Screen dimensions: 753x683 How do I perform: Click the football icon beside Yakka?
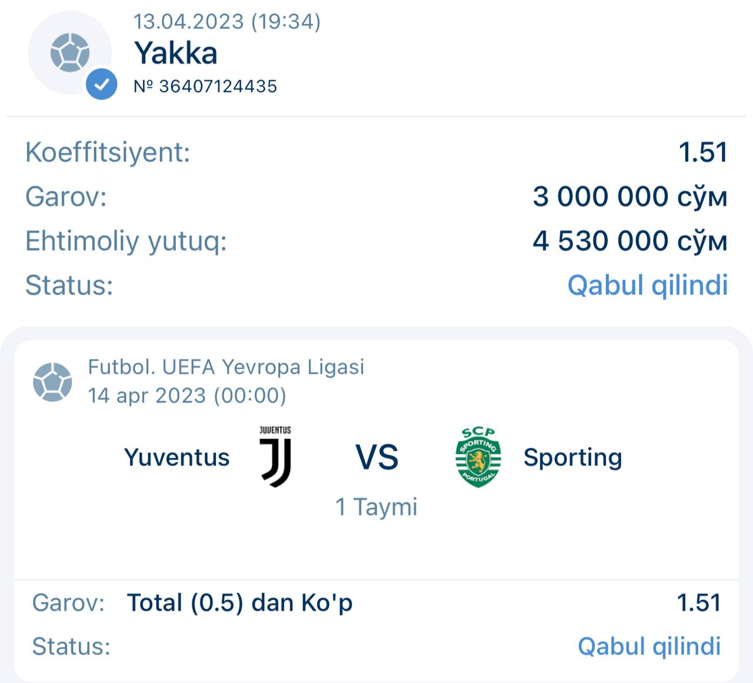click(69, 52)
